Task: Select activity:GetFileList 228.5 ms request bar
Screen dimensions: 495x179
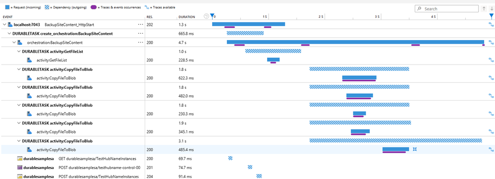Action: 274,60
